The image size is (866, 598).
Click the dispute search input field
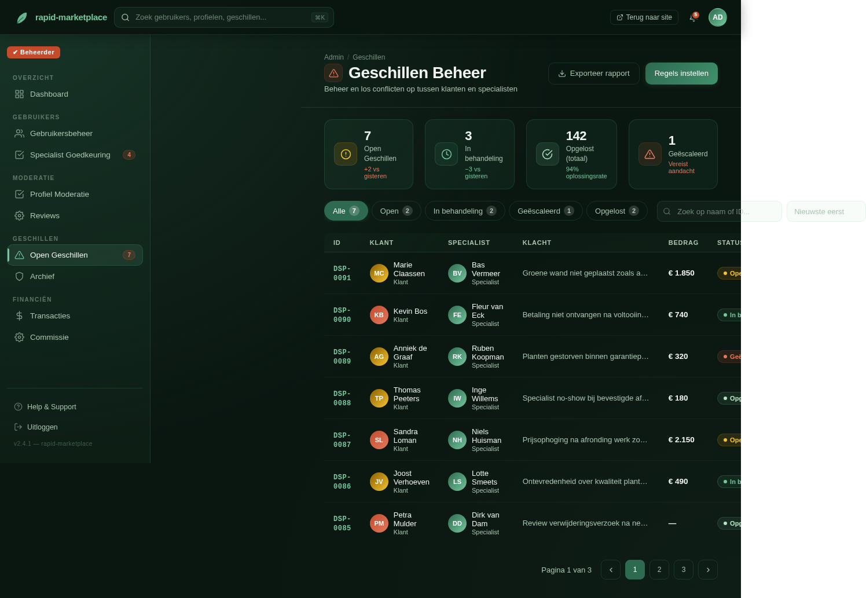[x=719, y=211]
